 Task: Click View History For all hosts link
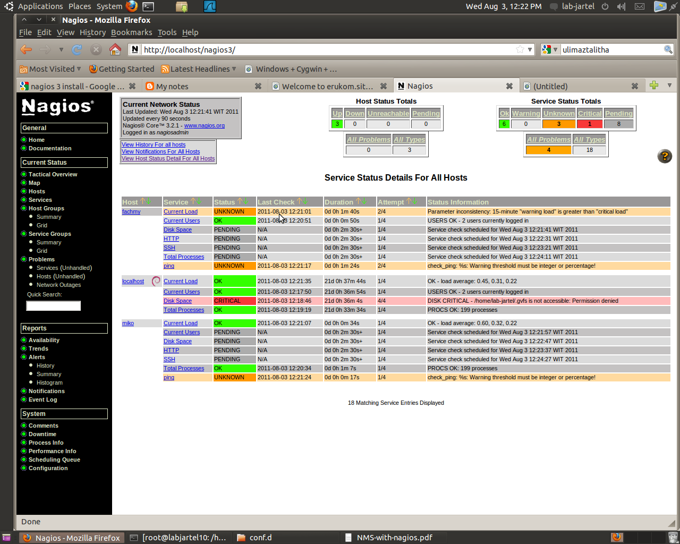pyautogui.click(x=154, y=144)
